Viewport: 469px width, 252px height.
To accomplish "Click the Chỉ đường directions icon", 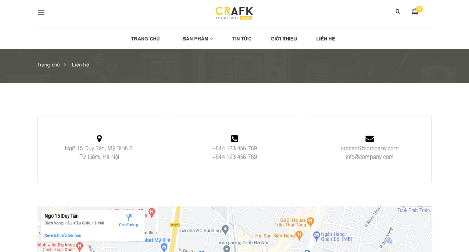I will [129, 217].
